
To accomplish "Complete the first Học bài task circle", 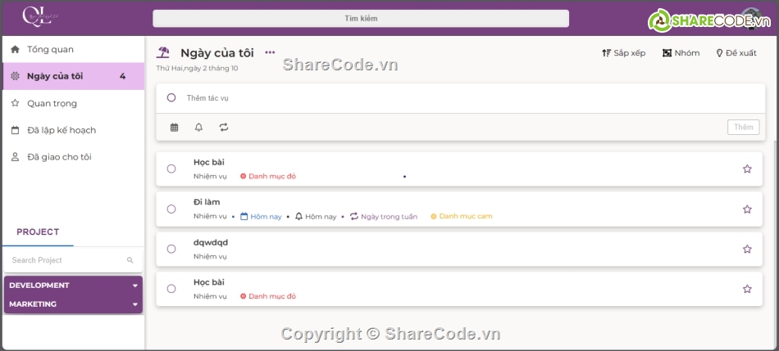I will pyautogui.click(x=171, y=169).
